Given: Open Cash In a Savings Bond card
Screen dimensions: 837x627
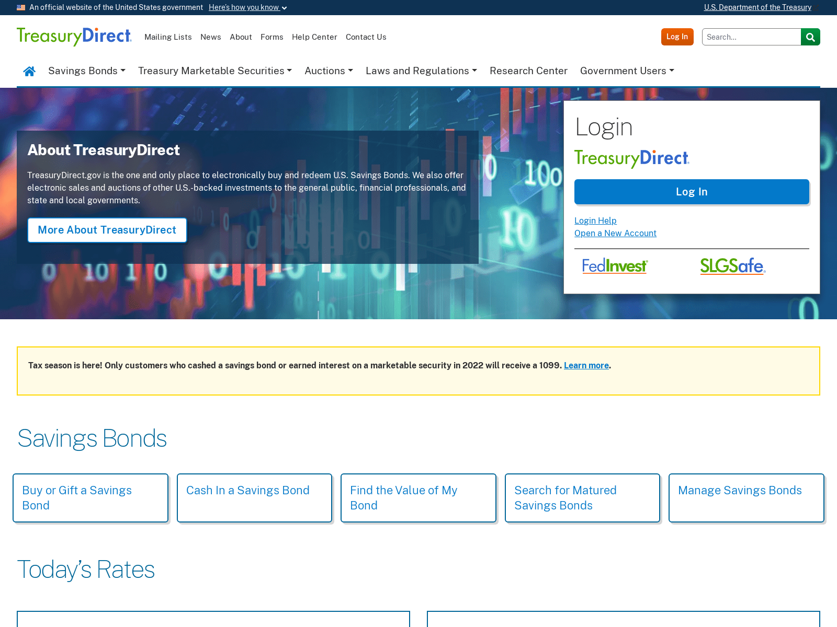Looking at the screenshot, I should [x=255, y=498].
